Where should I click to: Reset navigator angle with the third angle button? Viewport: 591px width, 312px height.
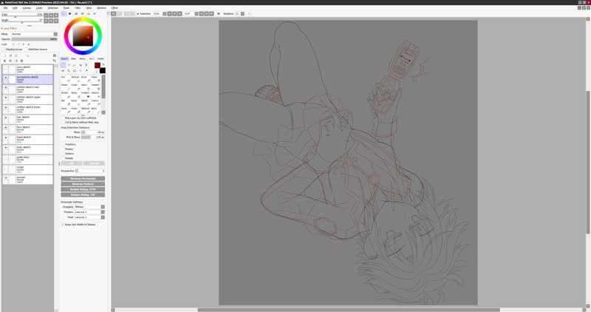click(56, 21)
